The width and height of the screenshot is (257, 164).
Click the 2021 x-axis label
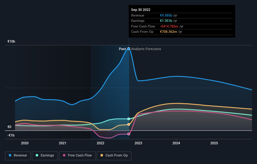pyautogui.click(x=63, y=143)
